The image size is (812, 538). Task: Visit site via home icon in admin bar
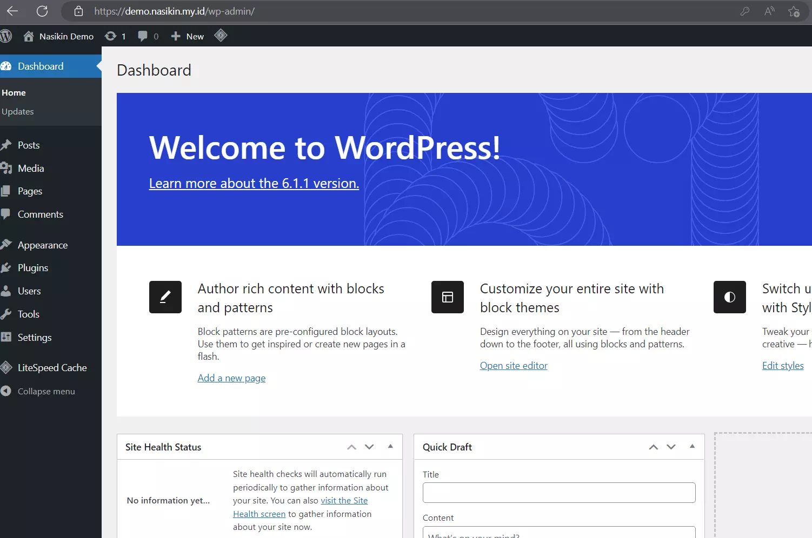[29, 36]
